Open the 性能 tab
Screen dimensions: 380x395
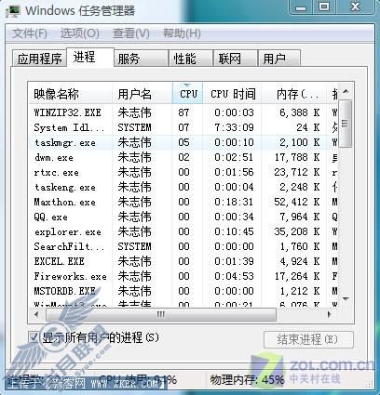191,59
